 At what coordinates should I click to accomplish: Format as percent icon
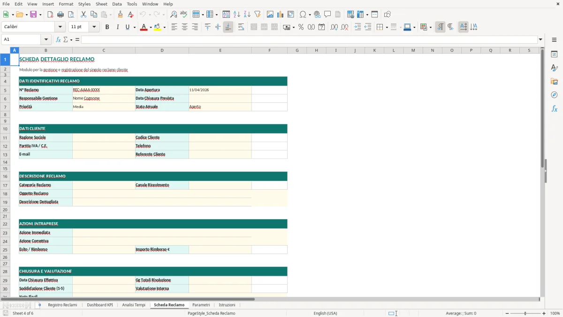[301, 27]
